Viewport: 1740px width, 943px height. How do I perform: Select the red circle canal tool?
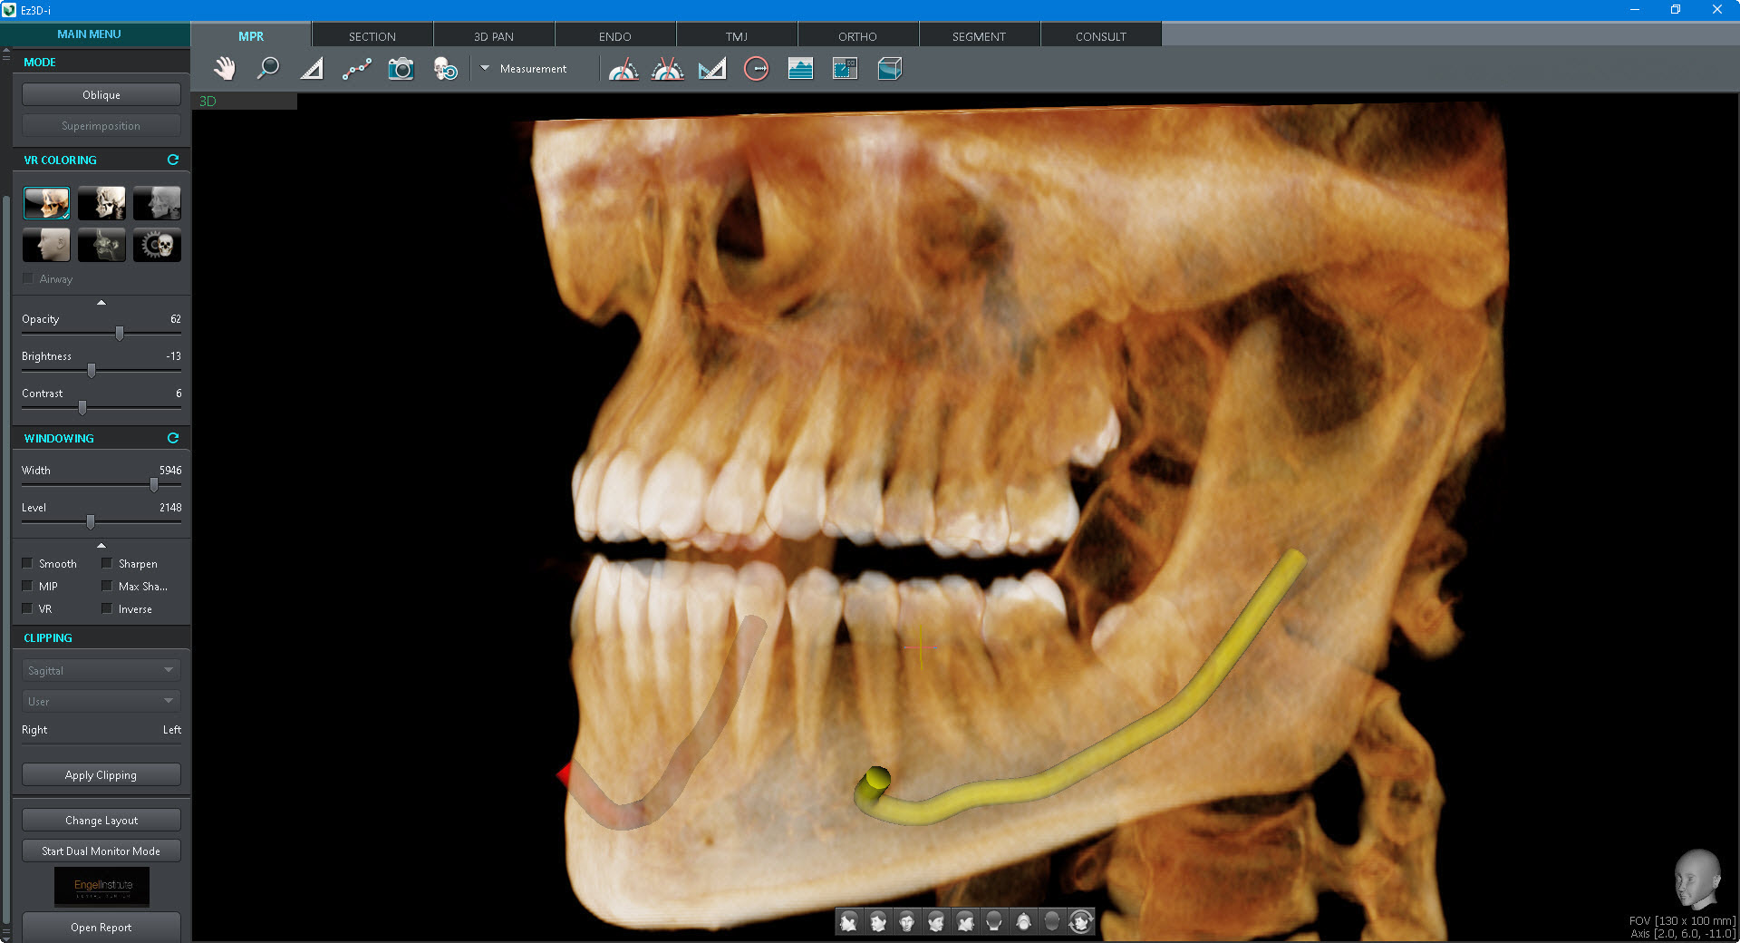(756, 69)
